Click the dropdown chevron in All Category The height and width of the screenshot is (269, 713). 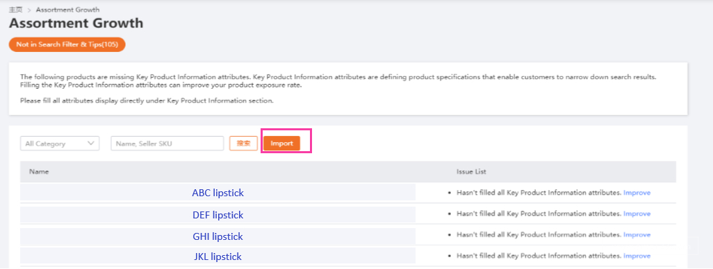(x=90, y=144)
